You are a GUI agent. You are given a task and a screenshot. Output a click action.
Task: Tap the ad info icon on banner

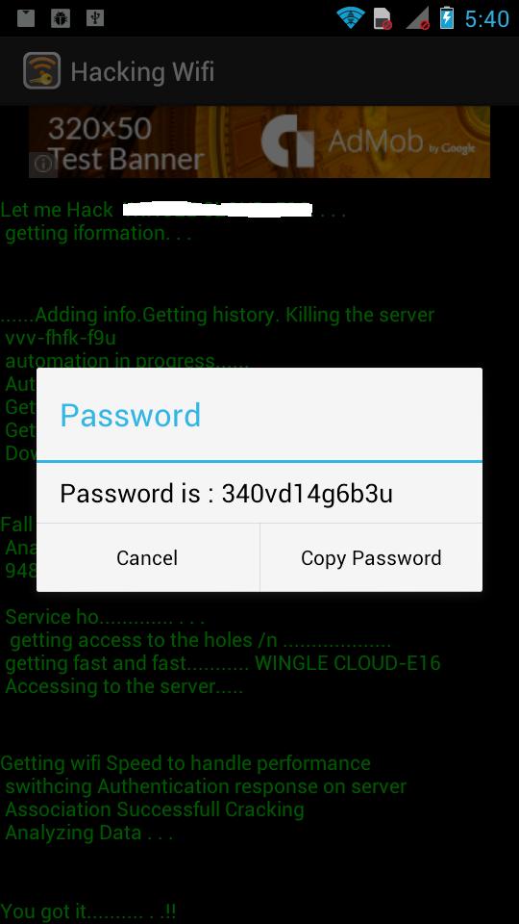43,165
